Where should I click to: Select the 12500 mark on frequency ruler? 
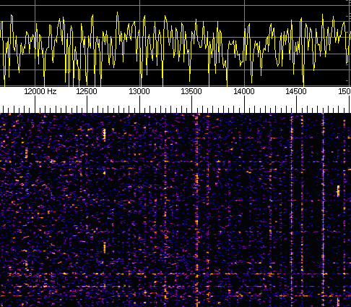(87, 91)
